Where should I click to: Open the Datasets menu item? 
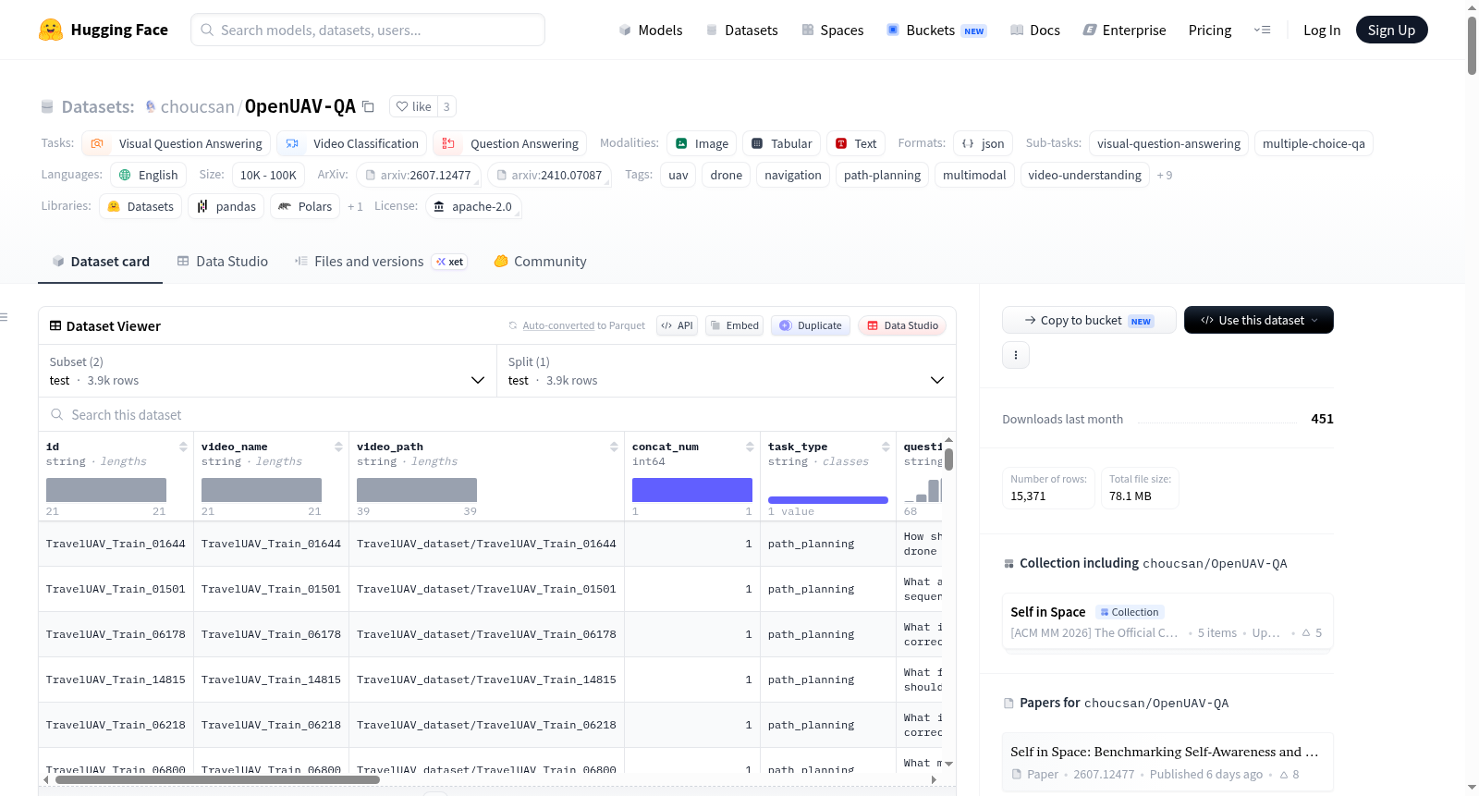(741, 30)
